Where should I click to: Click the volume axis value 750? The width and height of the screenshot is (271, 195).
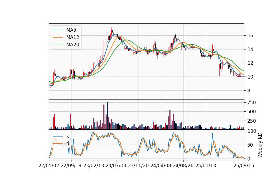tap(252, 103)
